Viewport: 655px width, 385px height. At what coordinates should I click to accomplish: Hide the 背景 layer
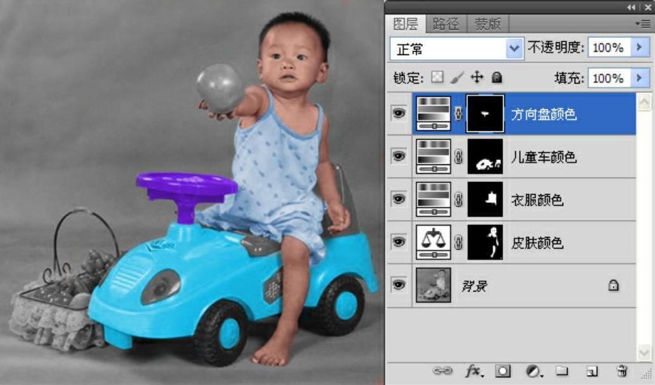[x=399, y=285]
